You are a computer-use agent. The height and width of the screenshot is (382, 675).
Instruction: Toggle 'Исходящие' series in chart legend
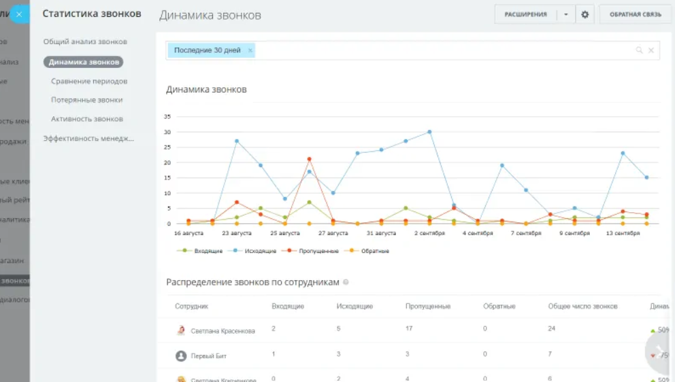click(x=254, y=251)
